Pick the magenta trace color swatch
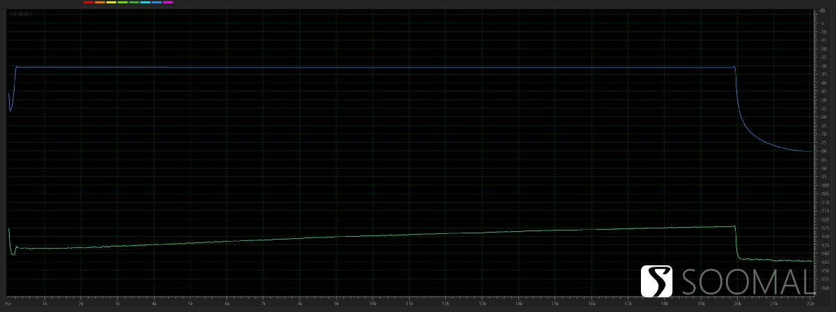Screen dimensions: 836x312 point(168,3)
